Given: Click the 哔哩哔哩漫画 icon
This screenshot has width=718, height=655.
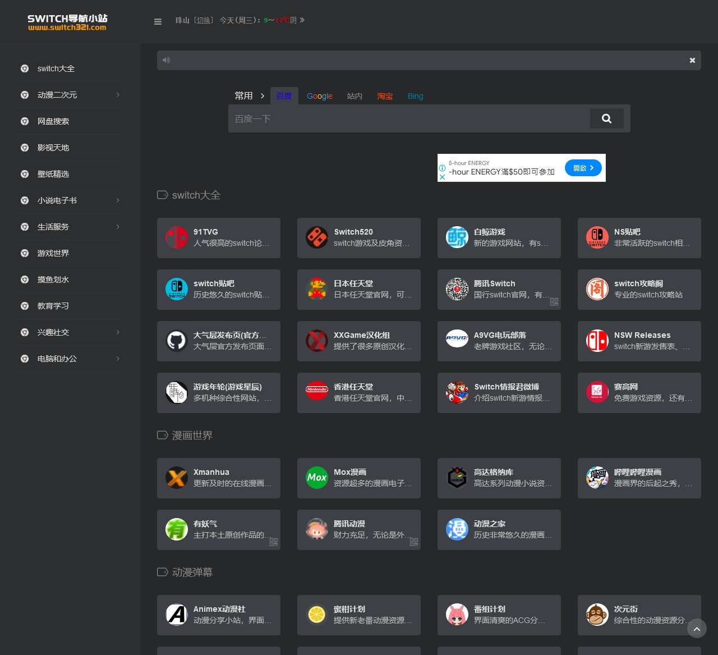Looking at the screenshot, I should click(x=597, y=478).
